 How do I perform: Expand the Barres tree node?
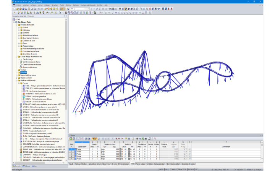coord(19,43)
